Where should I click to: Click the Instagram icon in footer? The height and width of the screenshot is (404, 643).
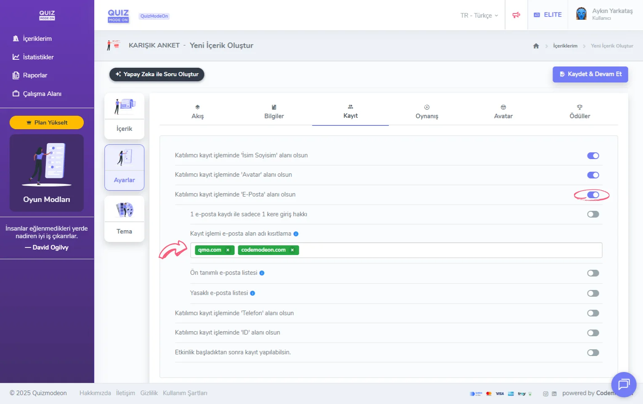(x=545, y=394)
